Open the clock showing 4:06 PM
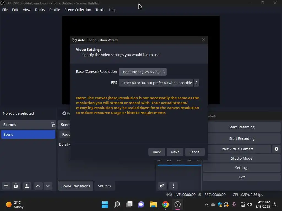282x211 pixels. coord(263,204)
